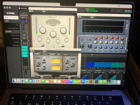
Task: Click the bypass power icon in Tube Compressor toolbar
Action: coord(30,11)
